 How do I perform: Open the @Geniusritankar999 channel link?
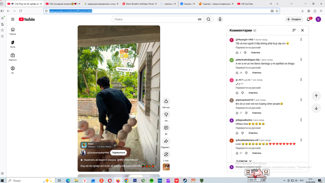pos(98,152)
